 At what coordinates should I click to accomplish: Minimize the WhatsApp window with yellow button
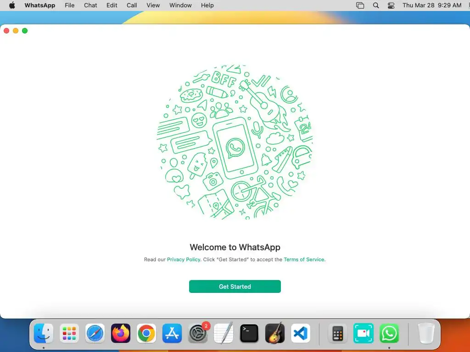tap(16, 31)
